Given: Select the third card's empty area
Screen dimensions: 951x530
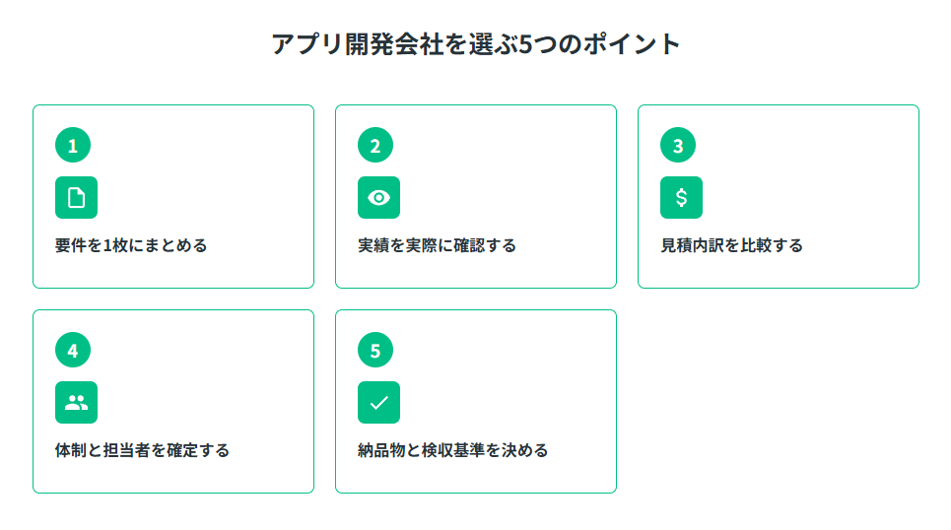Looking at the screenshot, I should (x=818, y=177).
